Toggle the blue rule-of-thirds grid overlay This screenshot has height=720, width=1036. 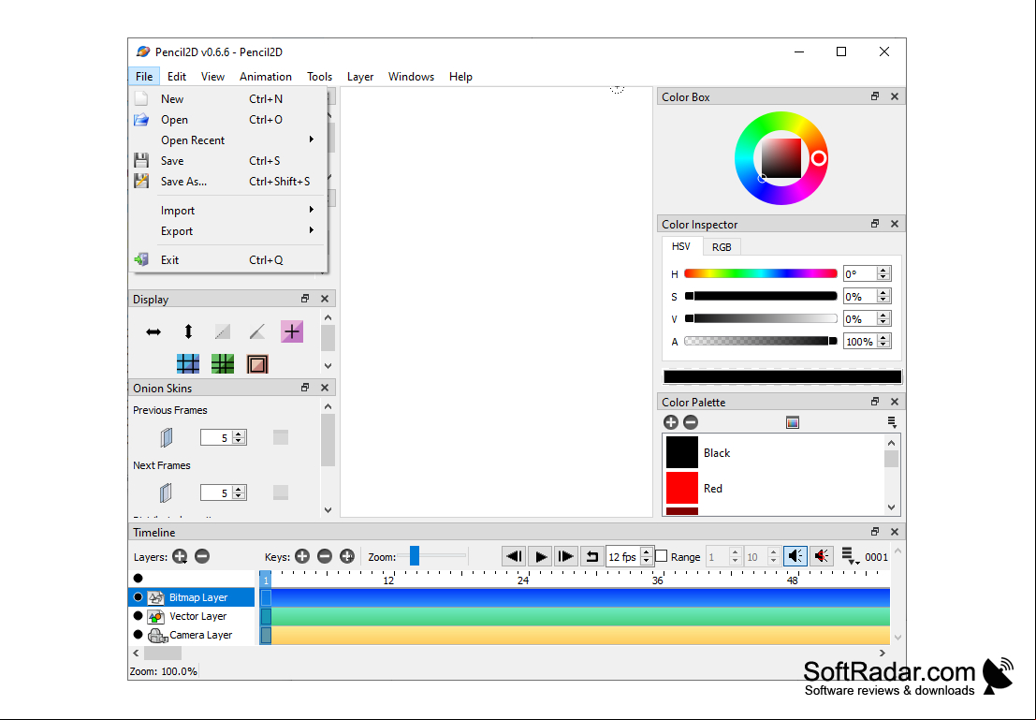(188, 363)
